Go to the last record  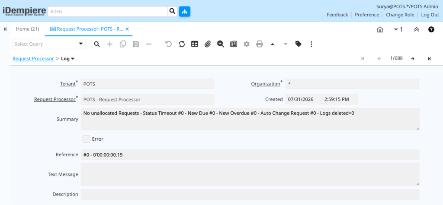[x=429, y=59]
